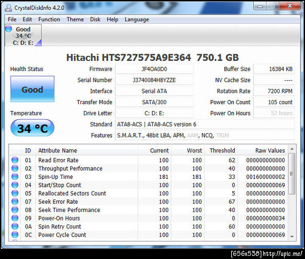Viewport: 305px width, 259px height.
Task: Click raw value 000000000034
Action: tap(265, 218)
